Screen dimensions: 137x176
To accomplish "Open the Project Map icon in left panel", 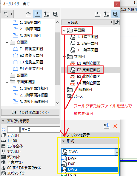I will pos(29,14).
